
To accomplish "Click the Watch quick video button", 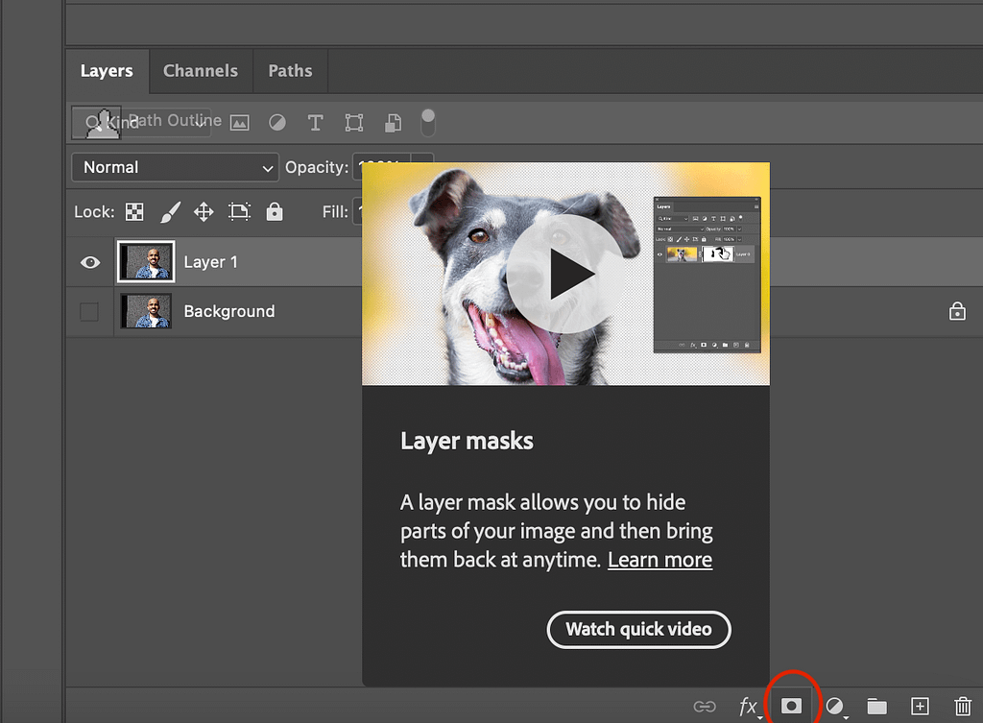I will pos(638,630).
